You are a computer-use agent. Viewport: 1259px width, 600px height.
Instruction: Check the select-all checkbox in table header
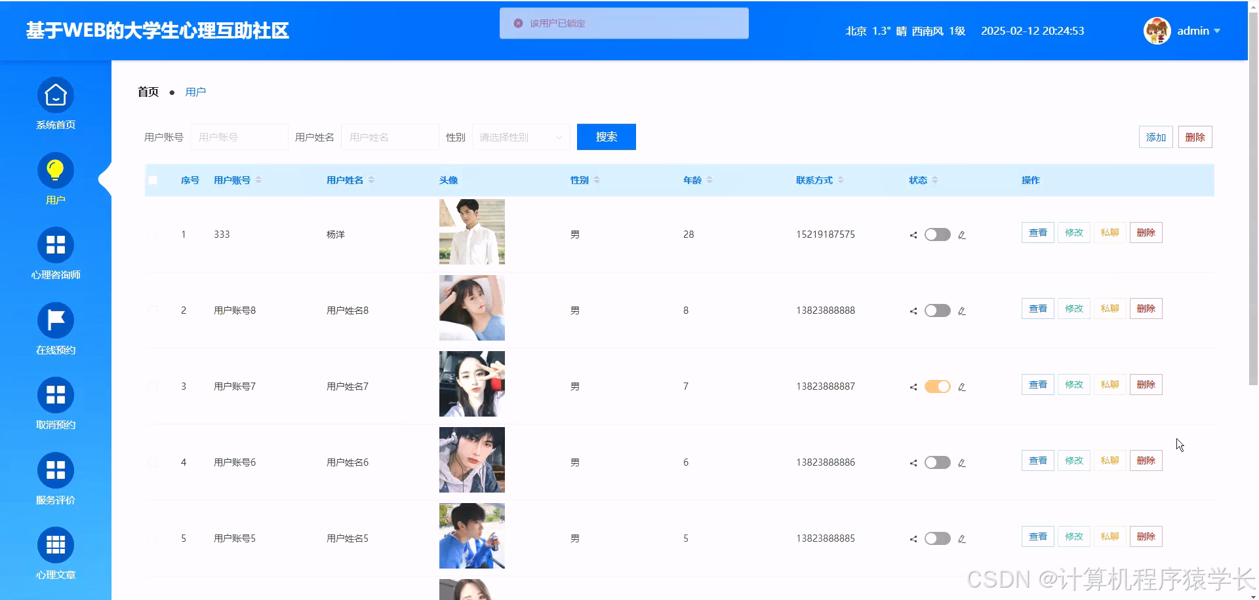click(153, 180)
